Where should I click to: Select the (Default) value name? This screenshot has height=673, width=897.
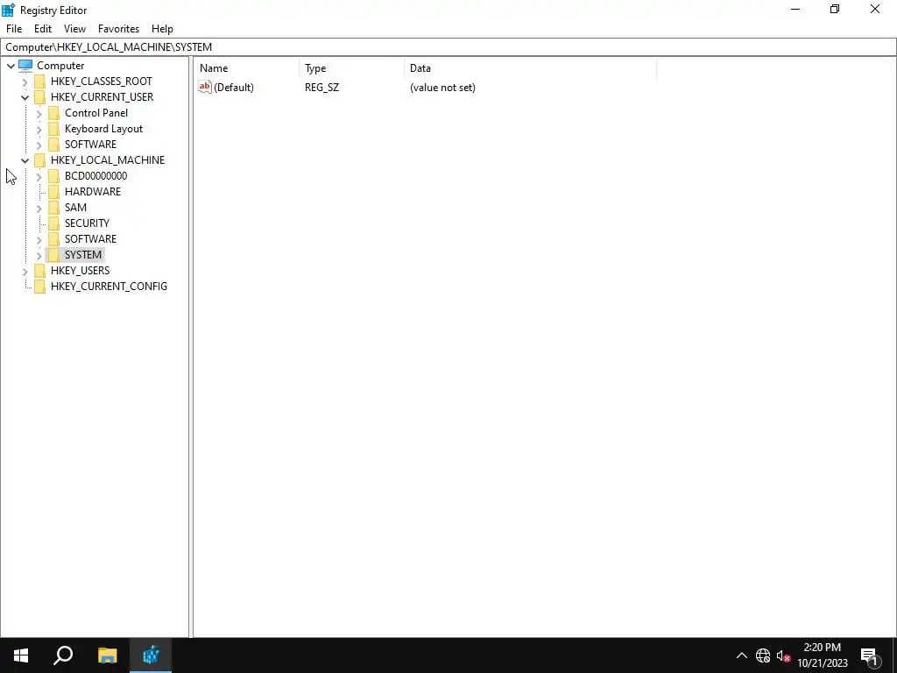tap(233, 87)
